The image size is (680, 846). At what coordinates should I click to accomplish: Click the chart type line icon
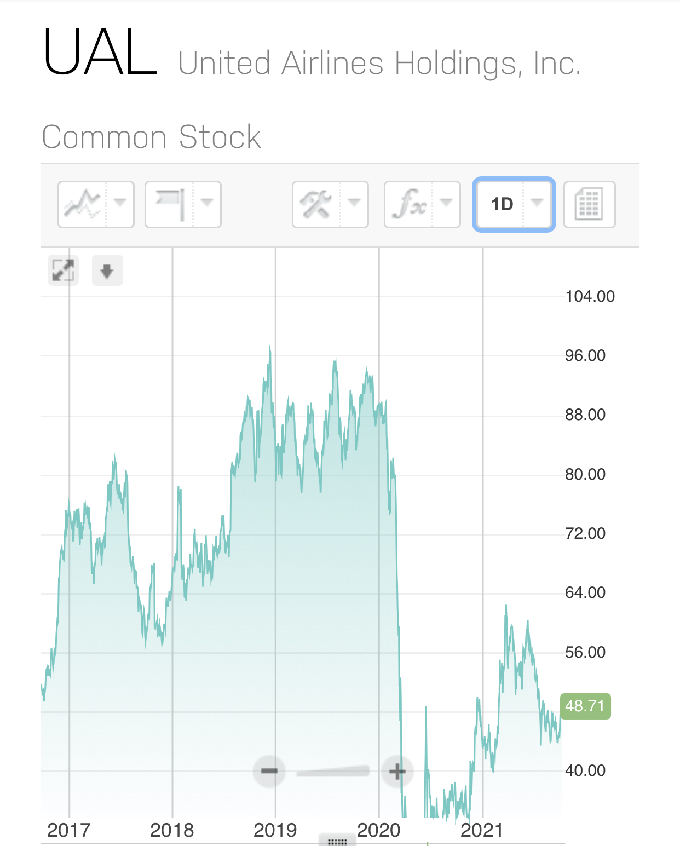pos(83,204)
